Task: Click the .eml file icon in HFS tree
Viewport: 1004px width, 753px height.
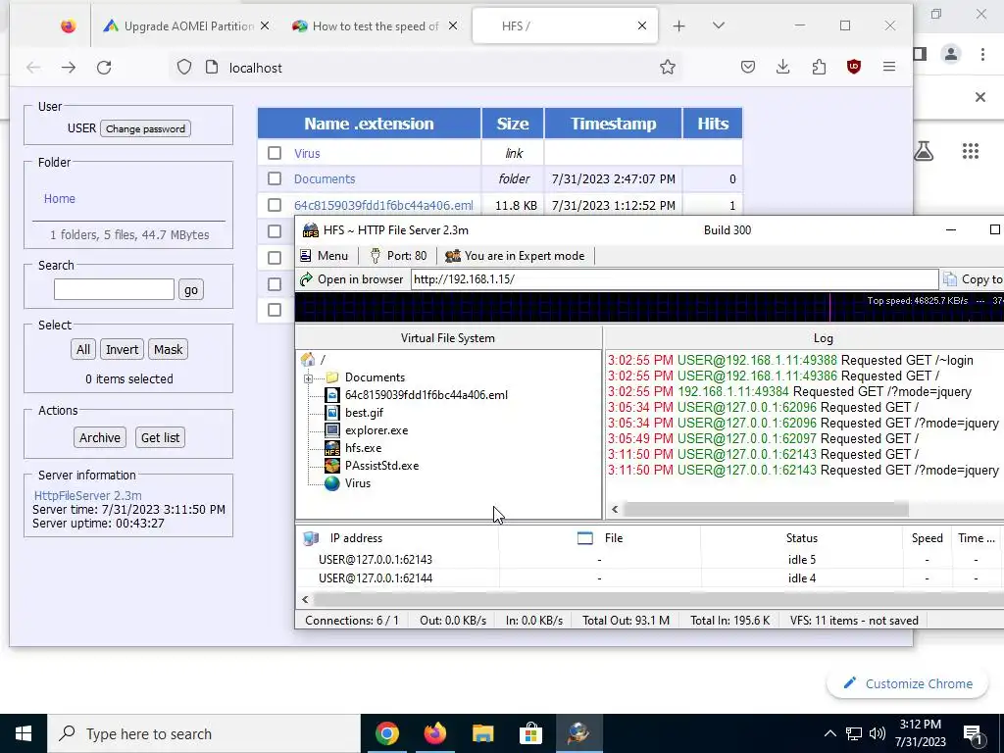Action: click(331, 395)
